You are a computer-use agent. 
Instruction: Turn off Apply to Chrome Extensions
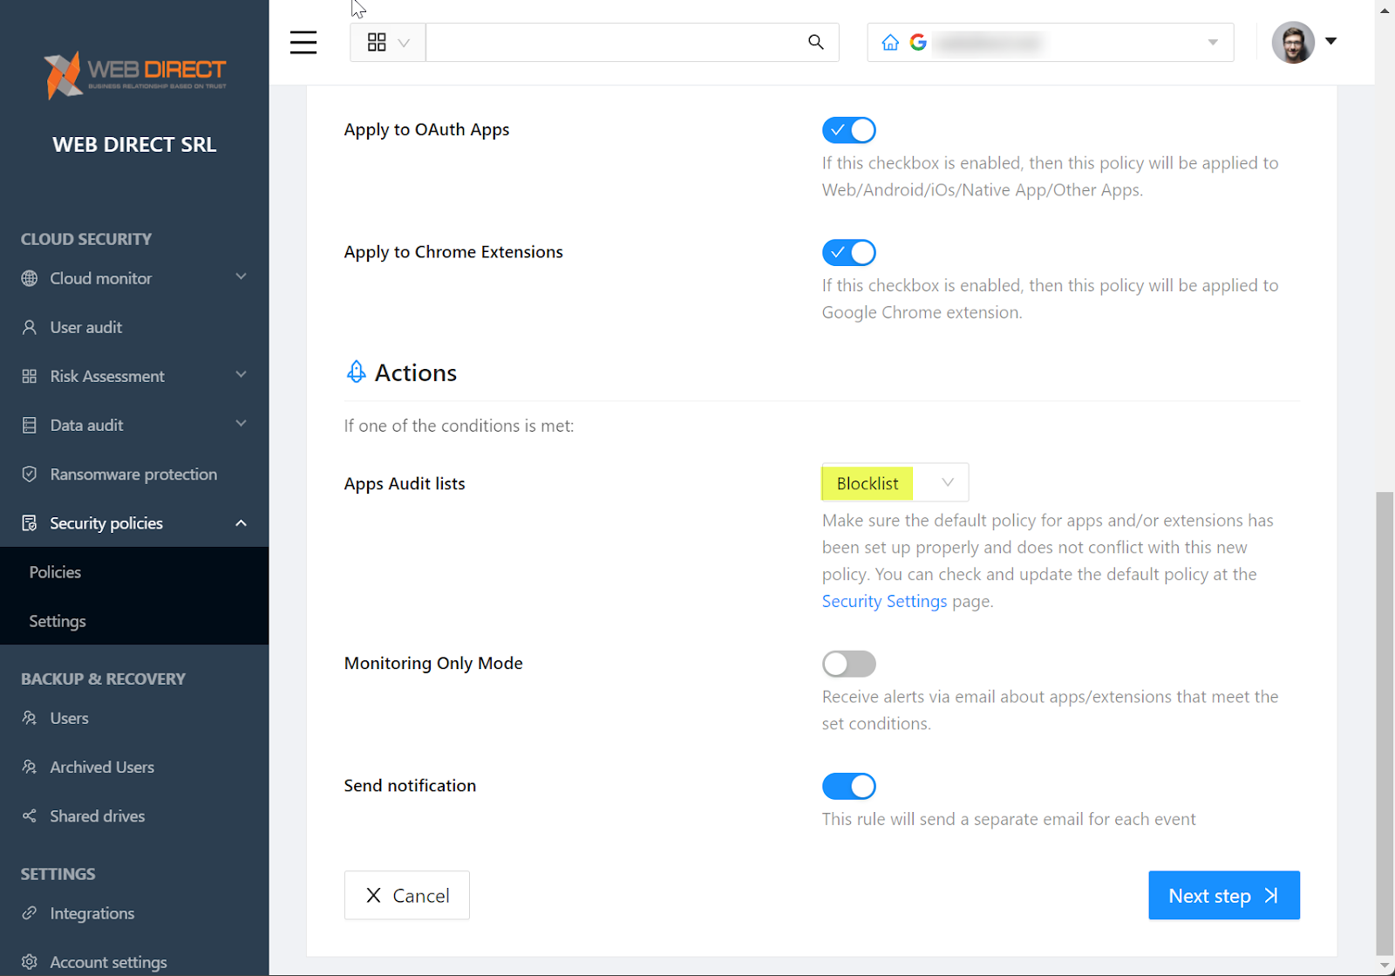coord(848,253)
